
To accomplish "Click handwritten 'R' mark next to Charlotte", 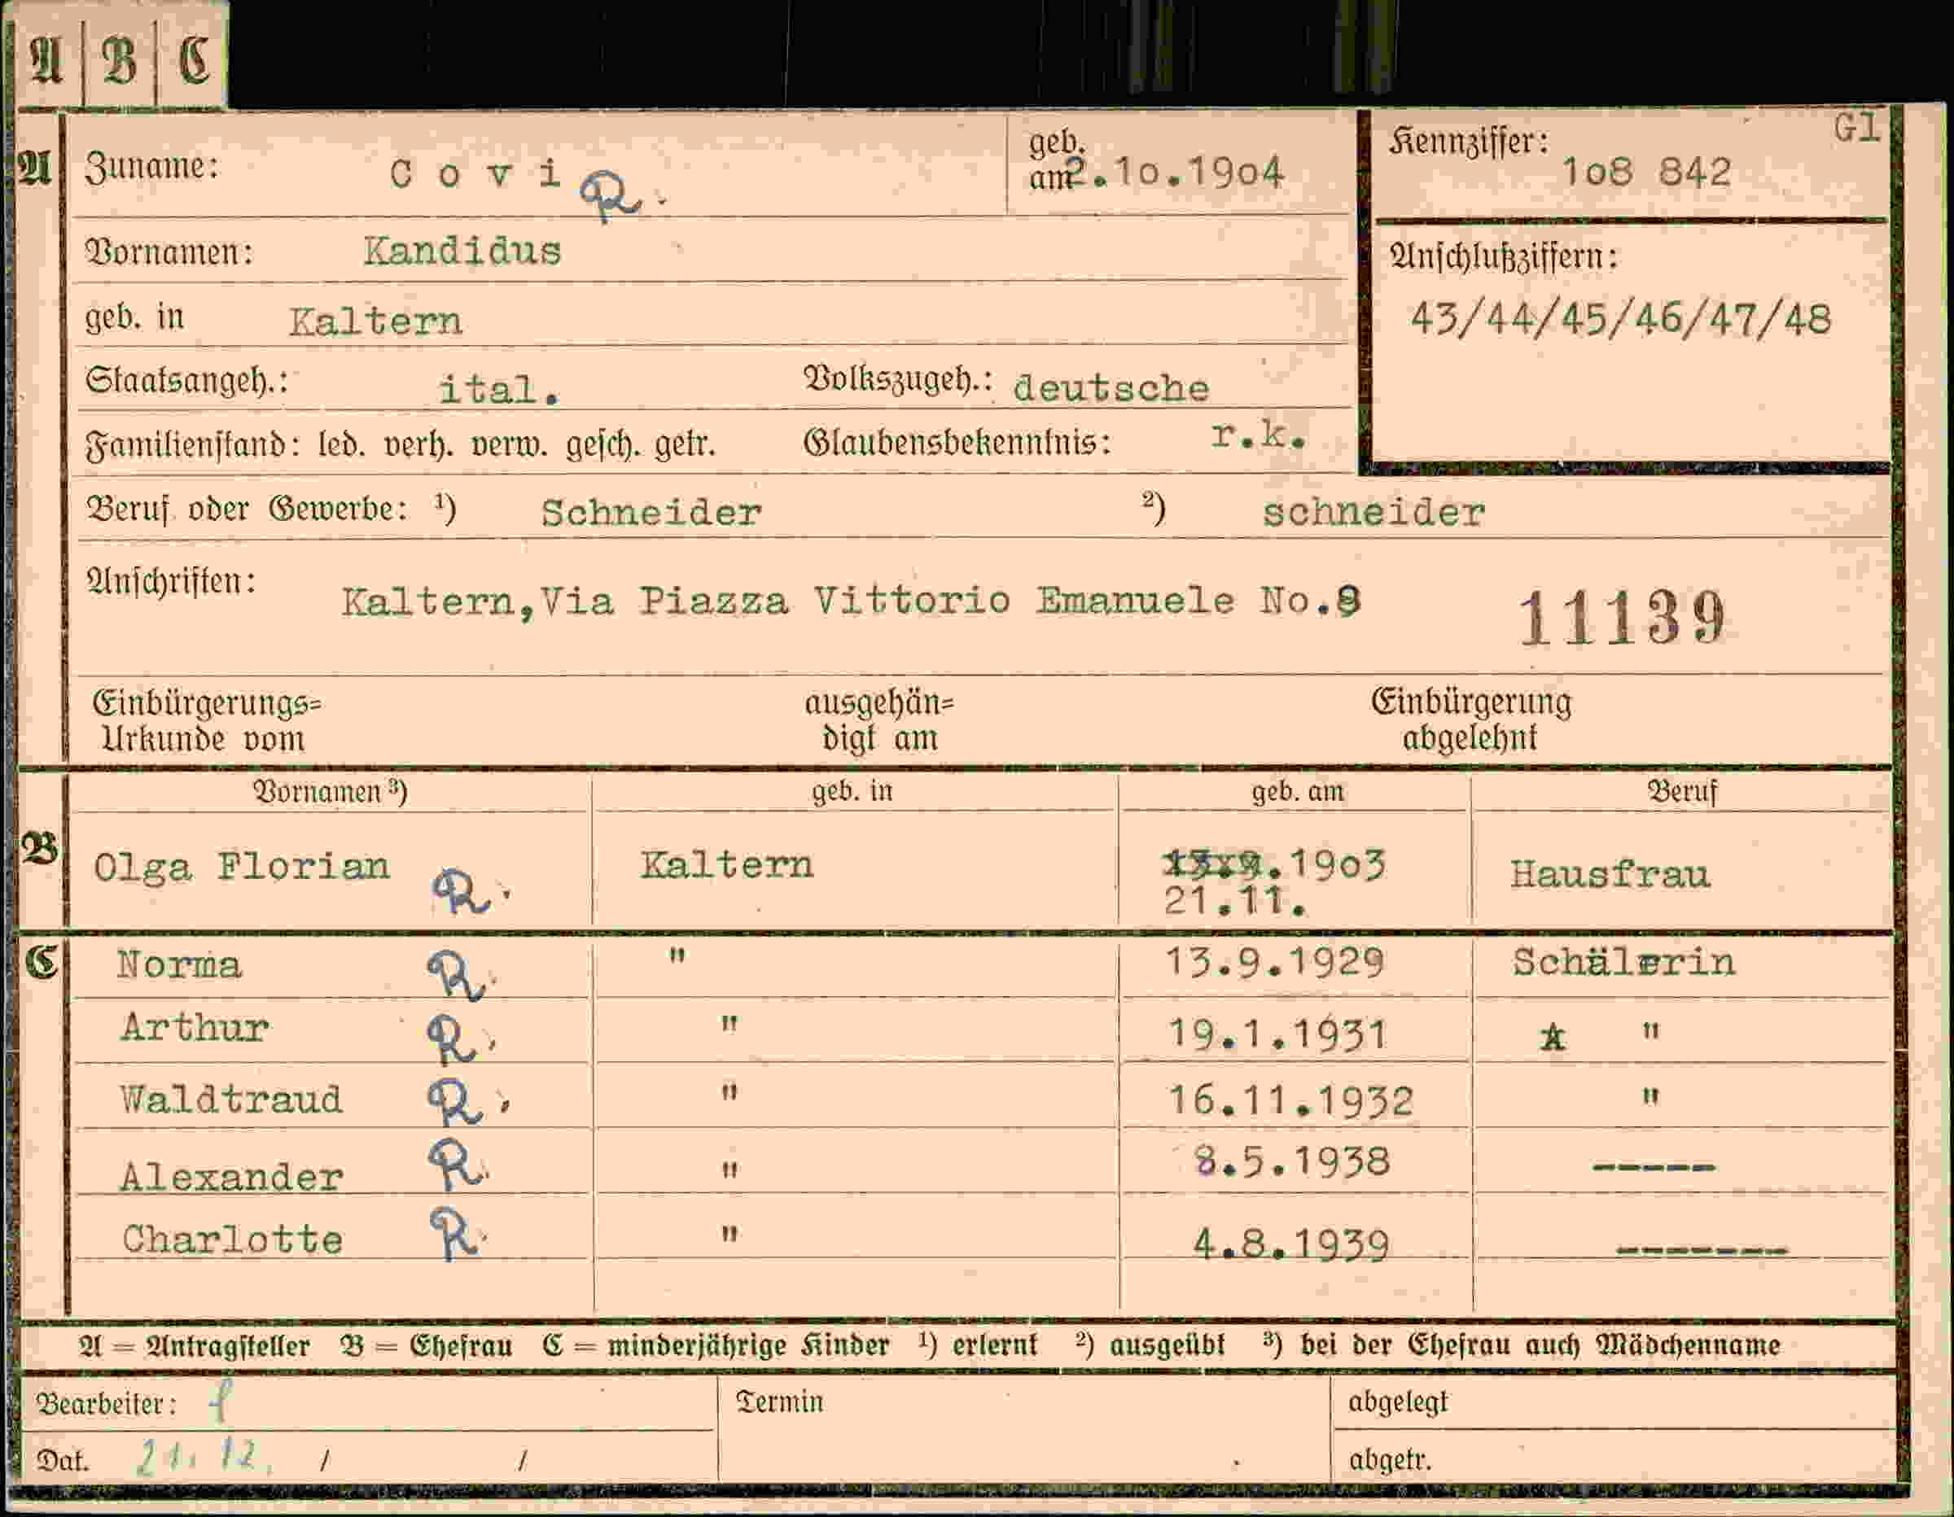I will 455,1234.
